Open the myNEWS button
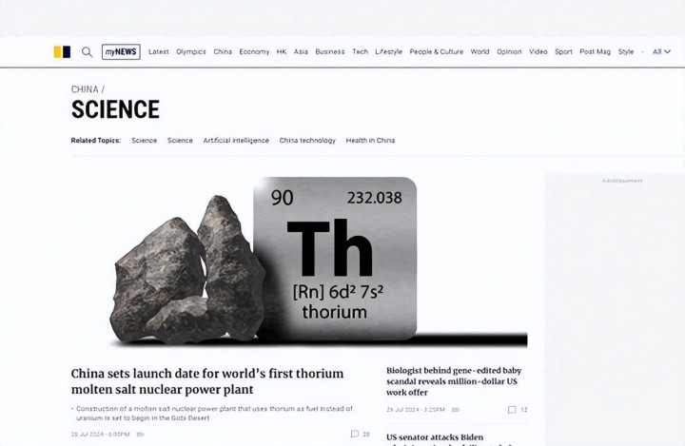This screenshot has width=685, height=446. click(121, 52)
